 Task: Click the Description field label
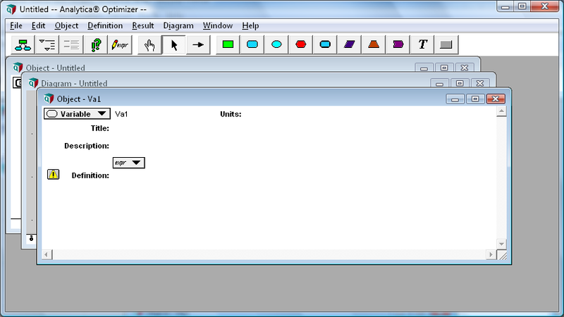87,146
